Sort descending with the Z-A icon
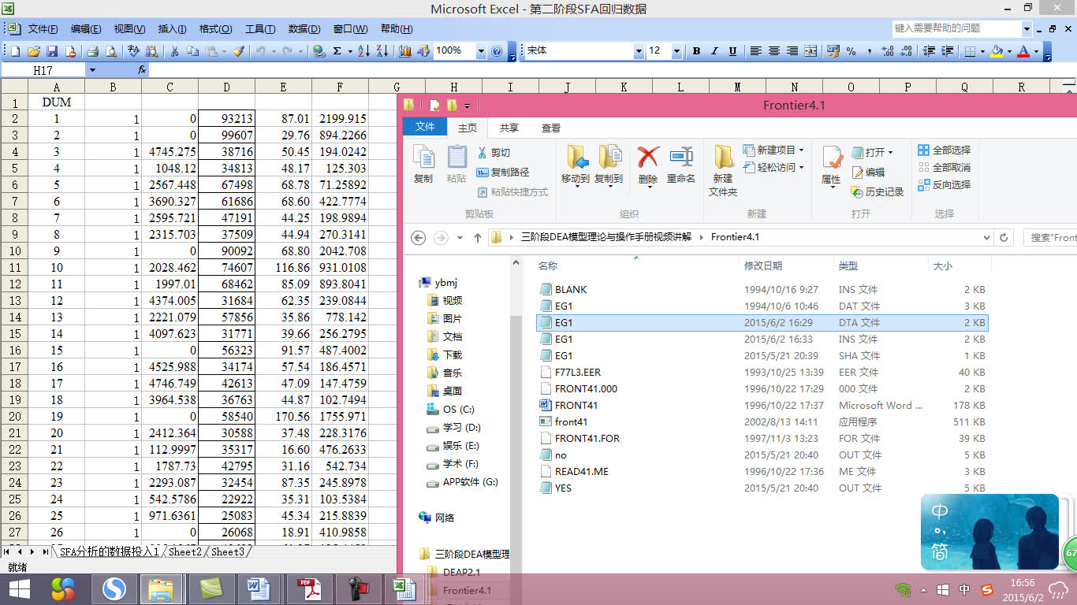 [382, 51]
